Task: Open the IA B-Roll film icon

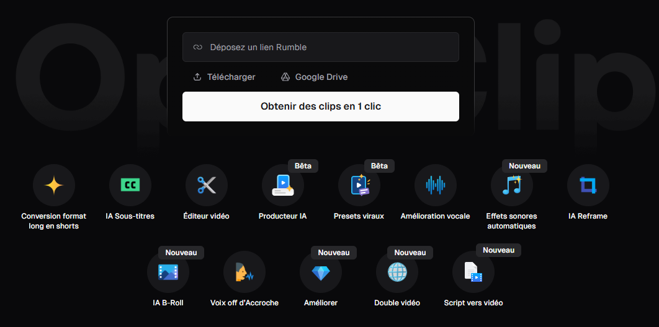Action: tap(168, 272)
